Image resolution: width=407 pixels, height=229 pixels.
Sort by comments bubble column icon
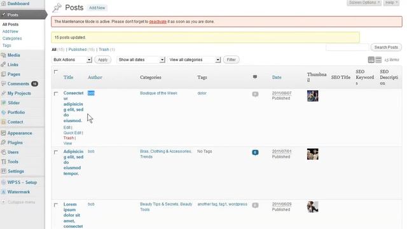255,77
